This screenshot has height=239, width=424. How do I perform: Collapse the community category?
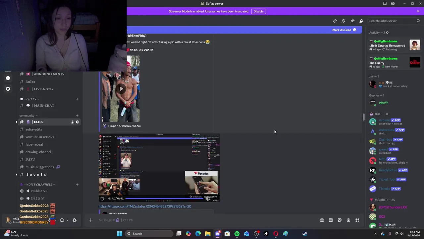[x=28, y=116]
